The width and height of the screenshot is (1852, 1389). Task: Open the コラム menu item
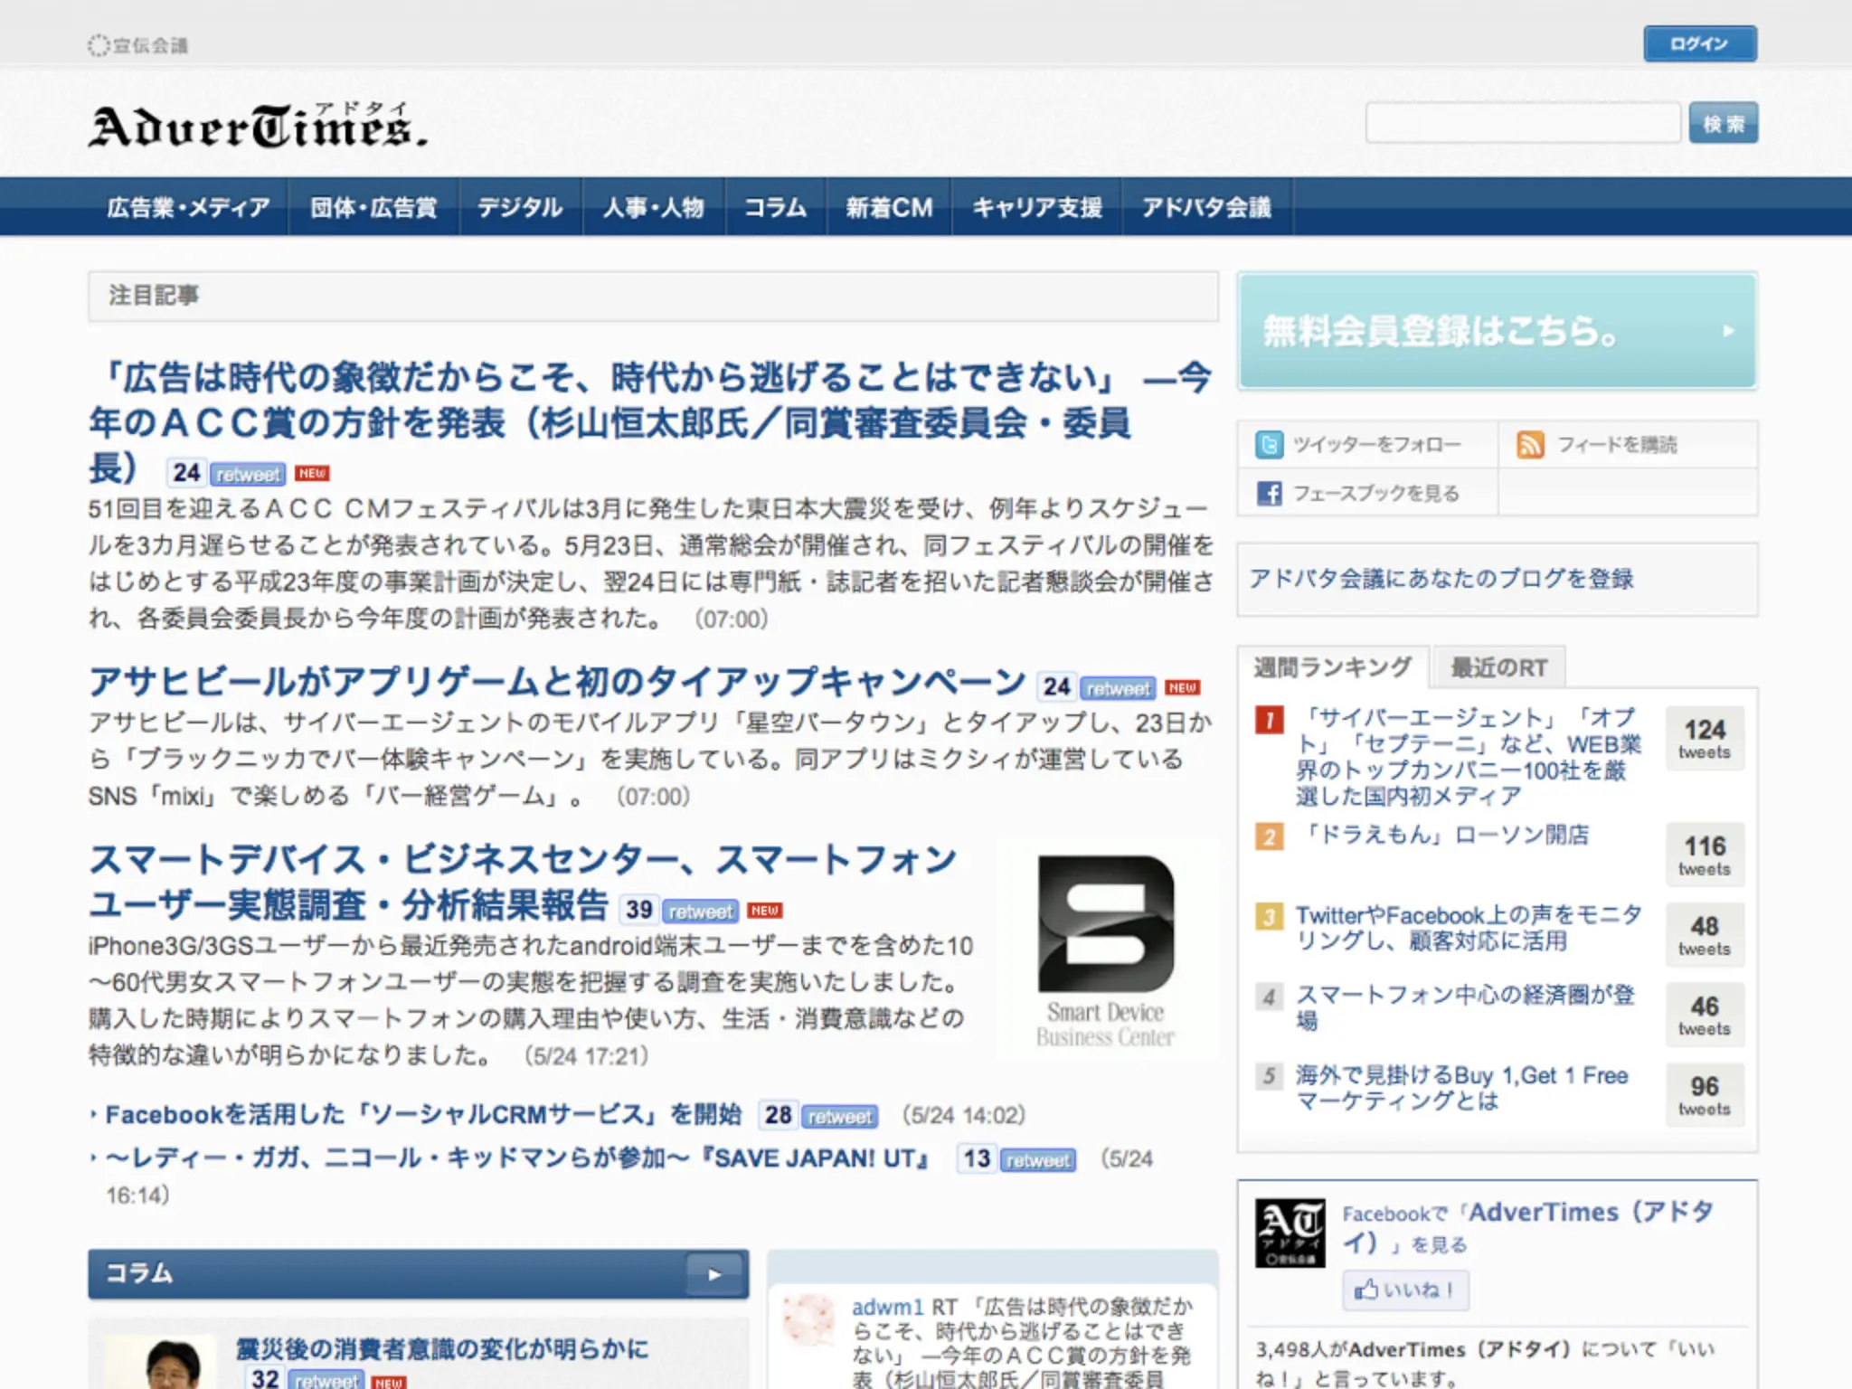776,207
